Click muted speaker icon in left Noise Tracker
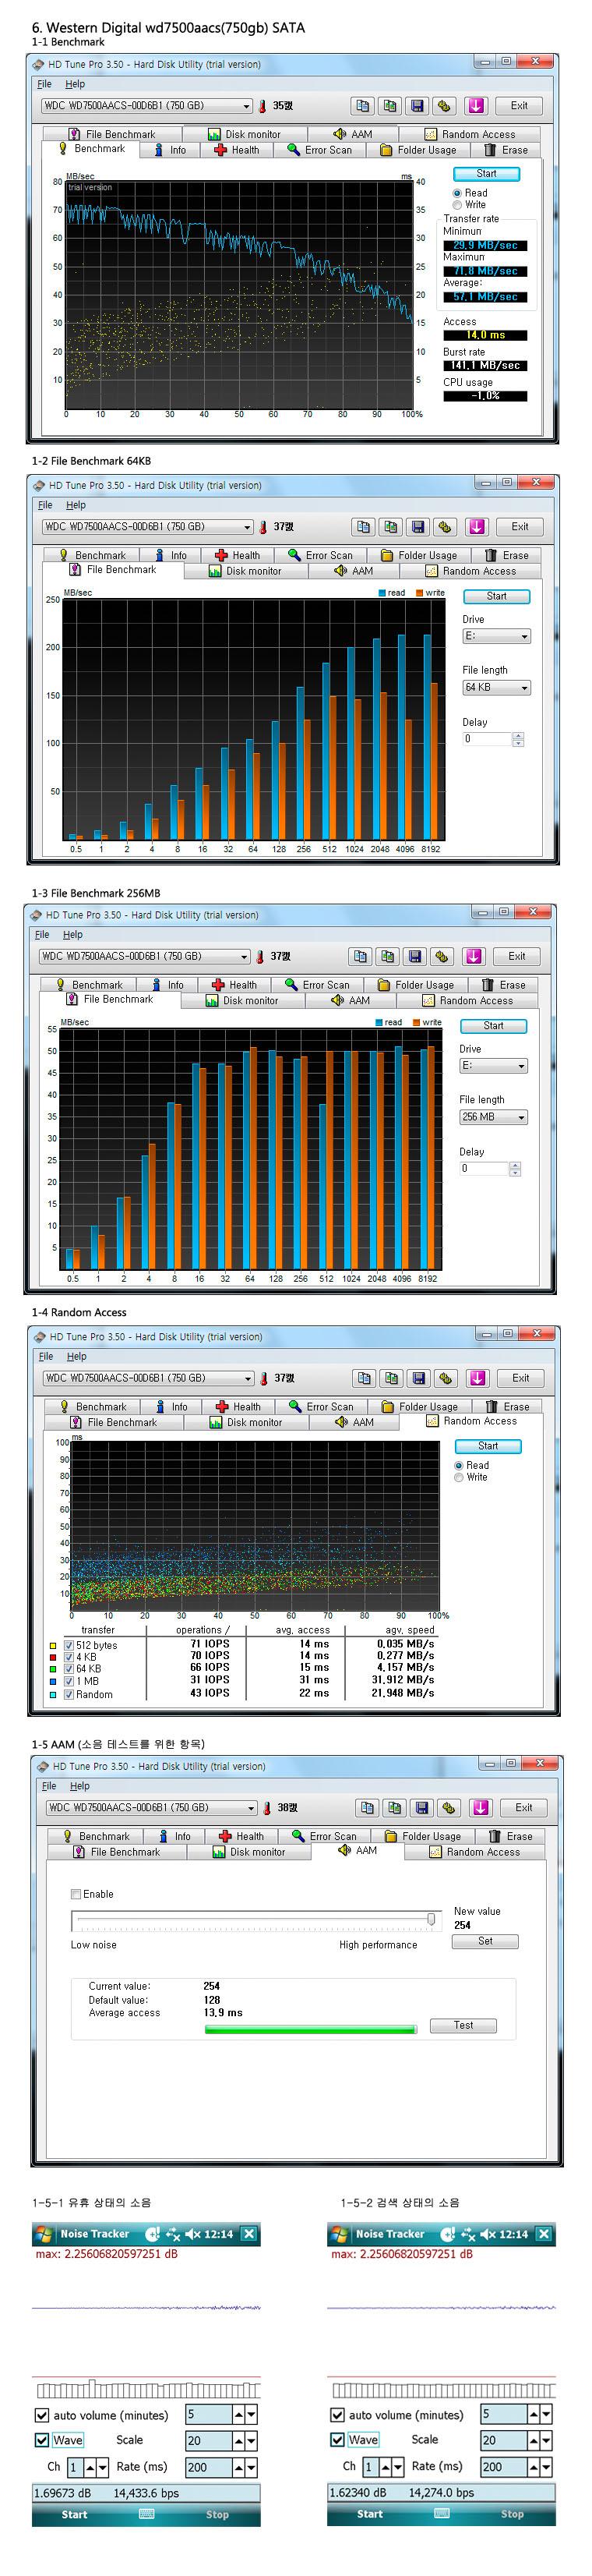The width and height of the screenshot is (592, 2576). point(192,2234)
